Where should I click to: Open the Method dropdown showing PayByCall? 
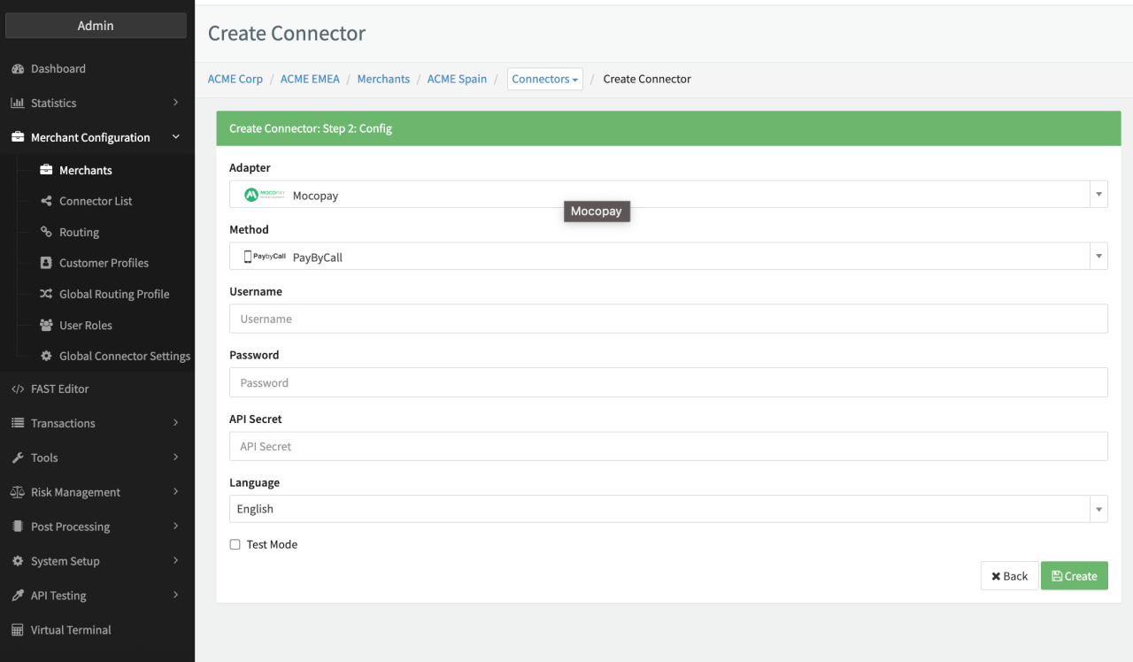point(667,257)
